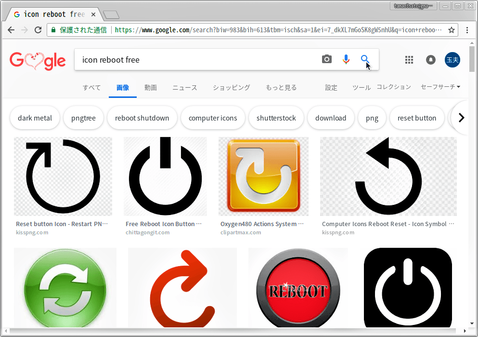Go back using the browser back arrow
This screenshot has width=478, height=337.
coord(11,30)
